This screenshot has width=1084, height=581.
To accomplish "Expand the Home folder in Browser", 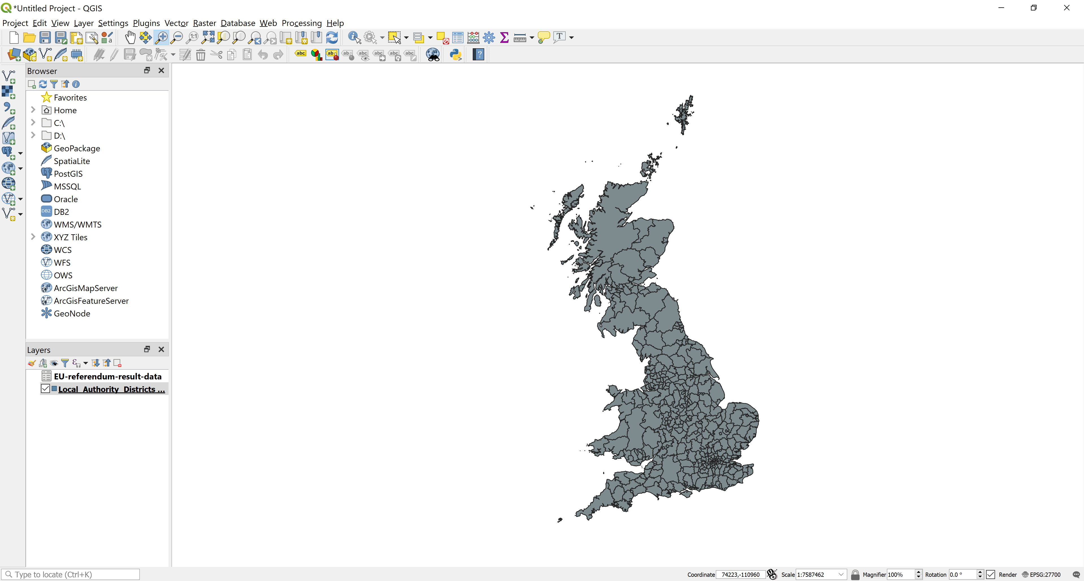I will pos(33,110).
